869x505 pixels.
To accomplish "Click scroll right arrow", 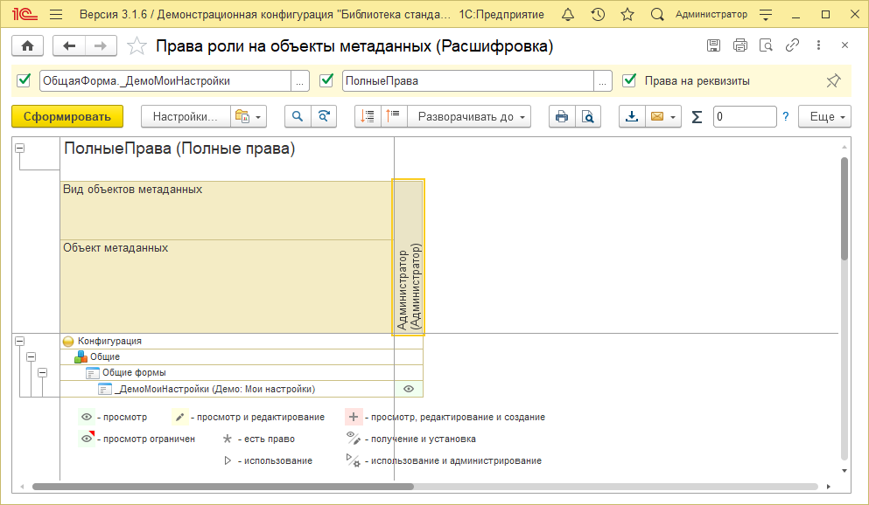I will 829,487.
